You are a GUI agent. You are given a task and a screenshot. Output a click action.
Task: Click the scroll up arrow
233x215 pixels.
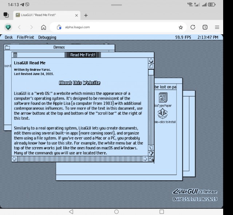(x=151, y=61)
